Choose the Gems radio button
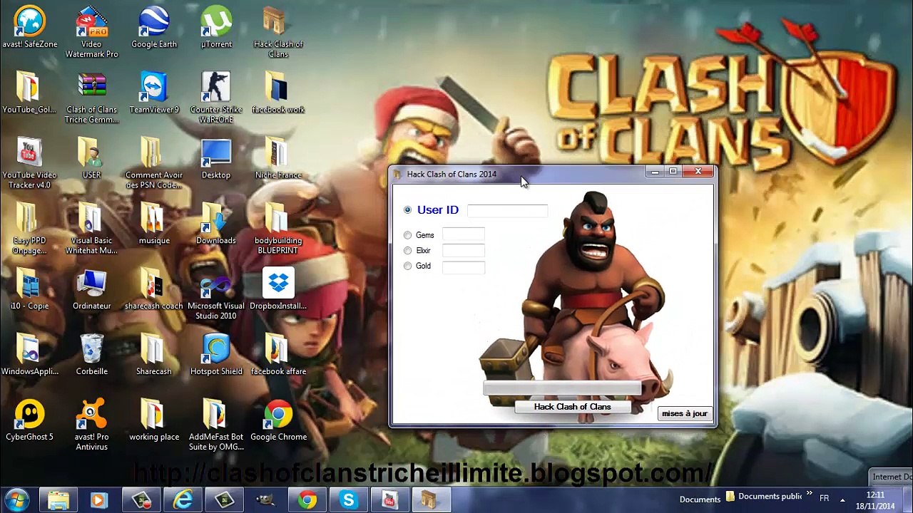The width and height of the screenshot is (913, 513). [407, 235]
